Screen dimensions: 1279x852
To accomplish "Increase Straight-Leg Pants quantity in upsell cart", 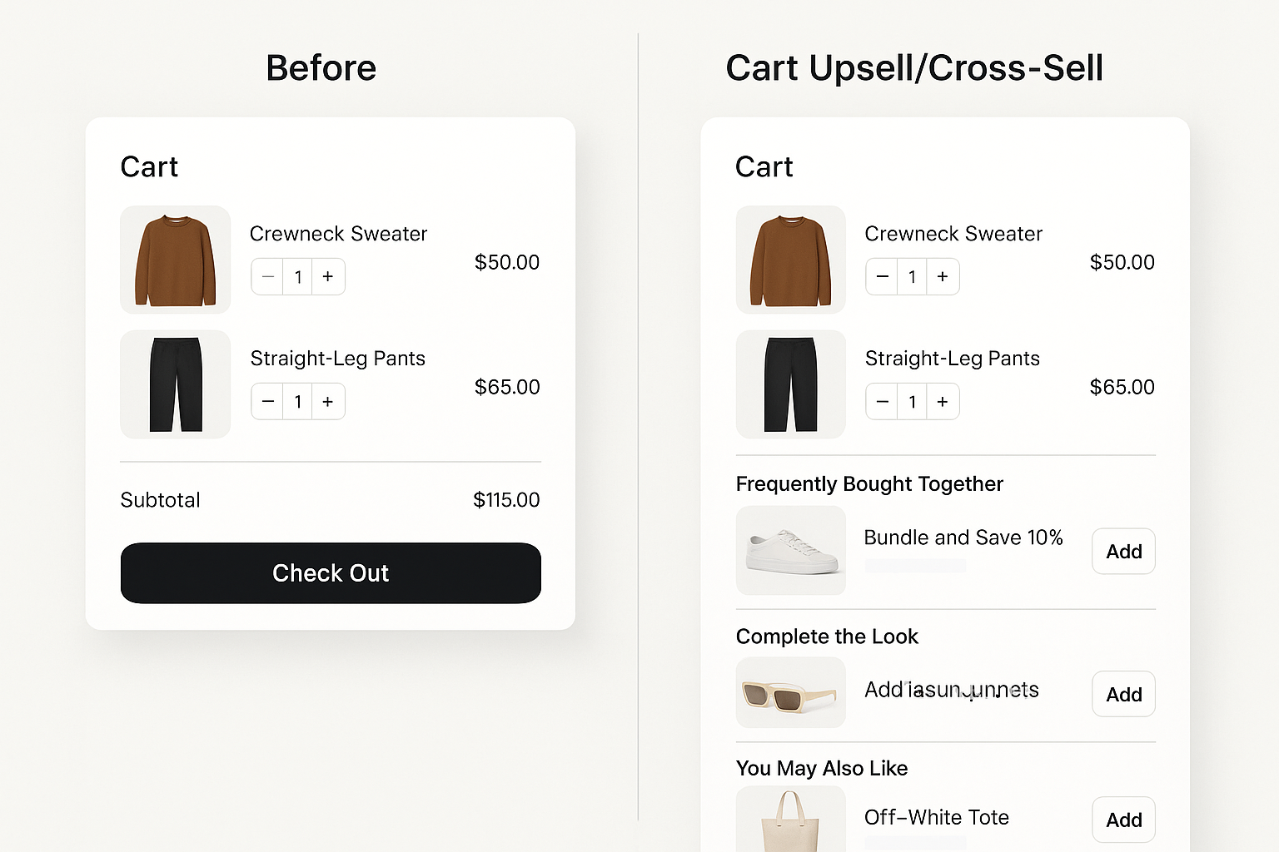I will coord(943,401).
